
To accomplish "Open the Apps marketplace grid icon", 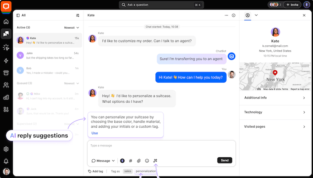I will click(x=6, y=109).
